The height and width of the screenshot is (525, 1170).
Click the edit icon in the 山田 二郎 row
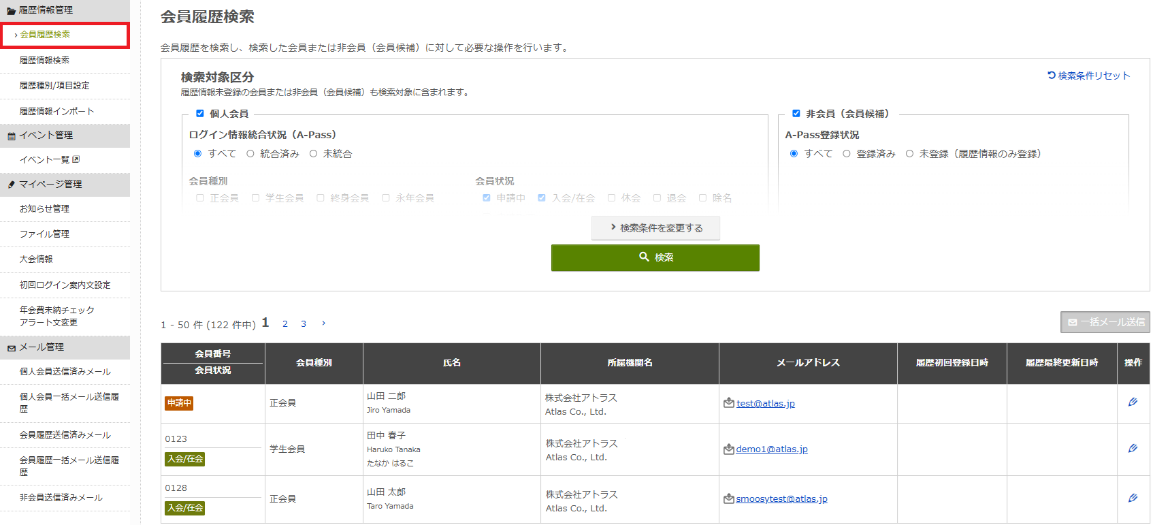(1133, 402)
